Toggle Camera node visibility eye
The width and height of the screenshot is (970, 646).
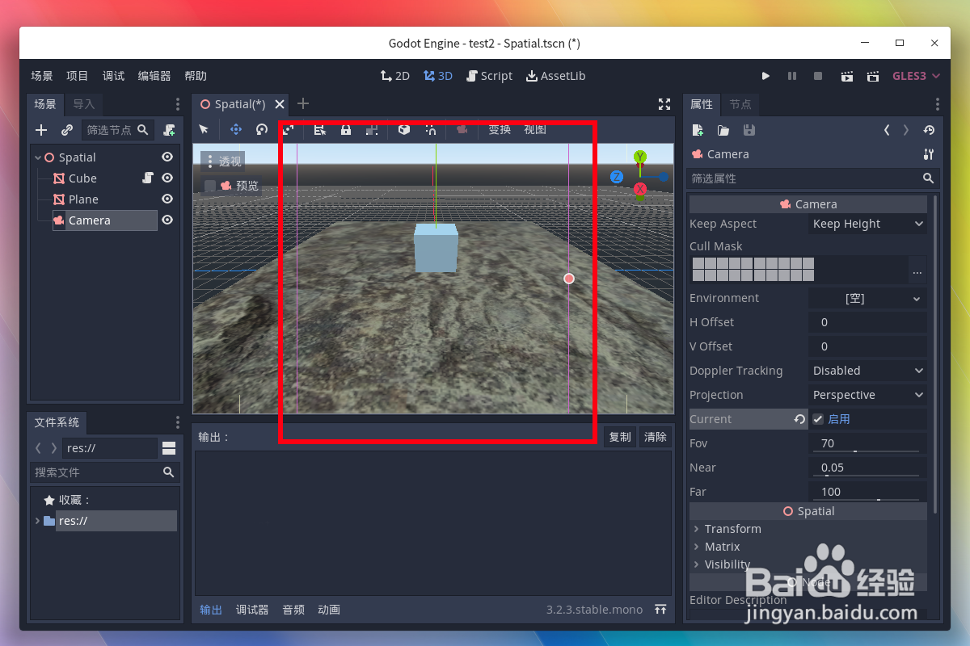[167, 220]
